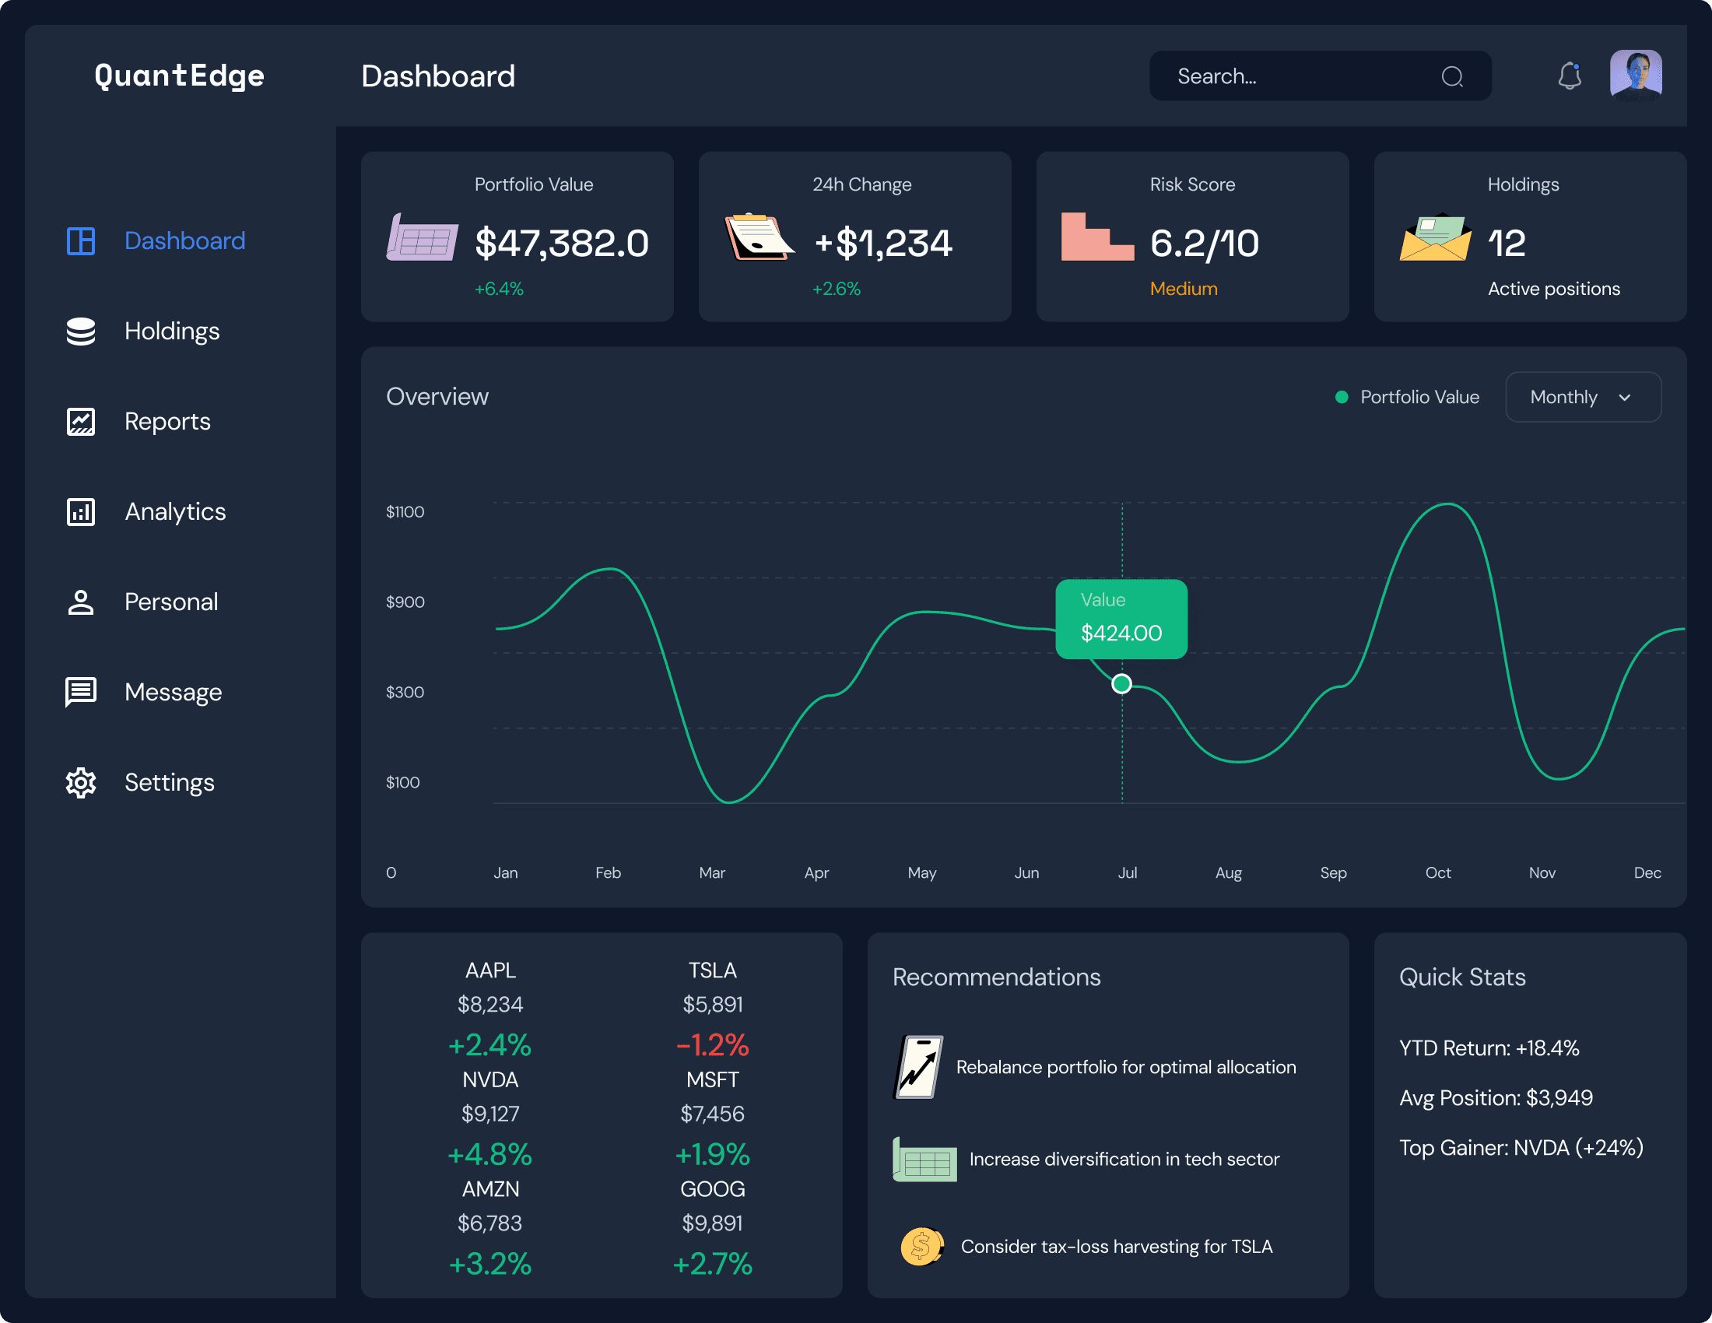The image size is (1712, 1323).
Task: Click NVDA's +4.8% change
Action: [x=490, y=1154]
